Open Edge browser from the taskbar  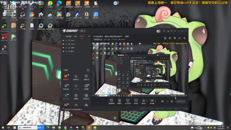(x=48, y=128)
